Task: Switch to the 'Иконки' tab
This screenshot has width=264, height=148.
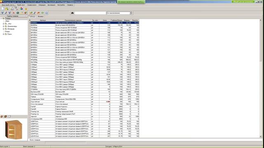Action: coord(40,16)
